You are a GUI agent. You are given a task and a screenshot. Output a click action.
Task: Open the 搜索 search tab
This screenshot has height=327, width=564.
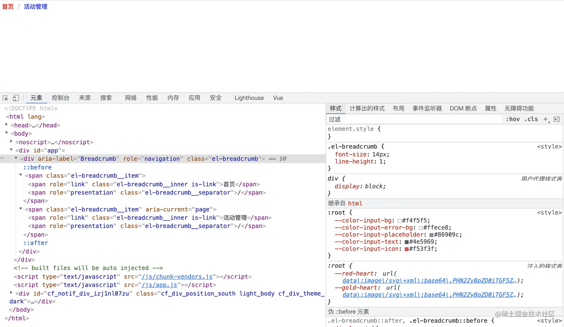[106, 98]
